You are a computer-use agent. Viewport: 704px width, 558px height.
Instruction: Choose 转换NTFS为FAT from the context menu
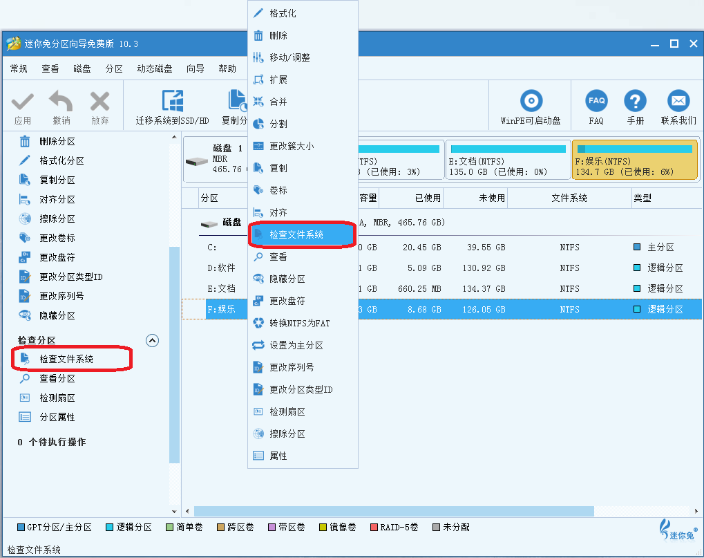click(x=303, y=323)
